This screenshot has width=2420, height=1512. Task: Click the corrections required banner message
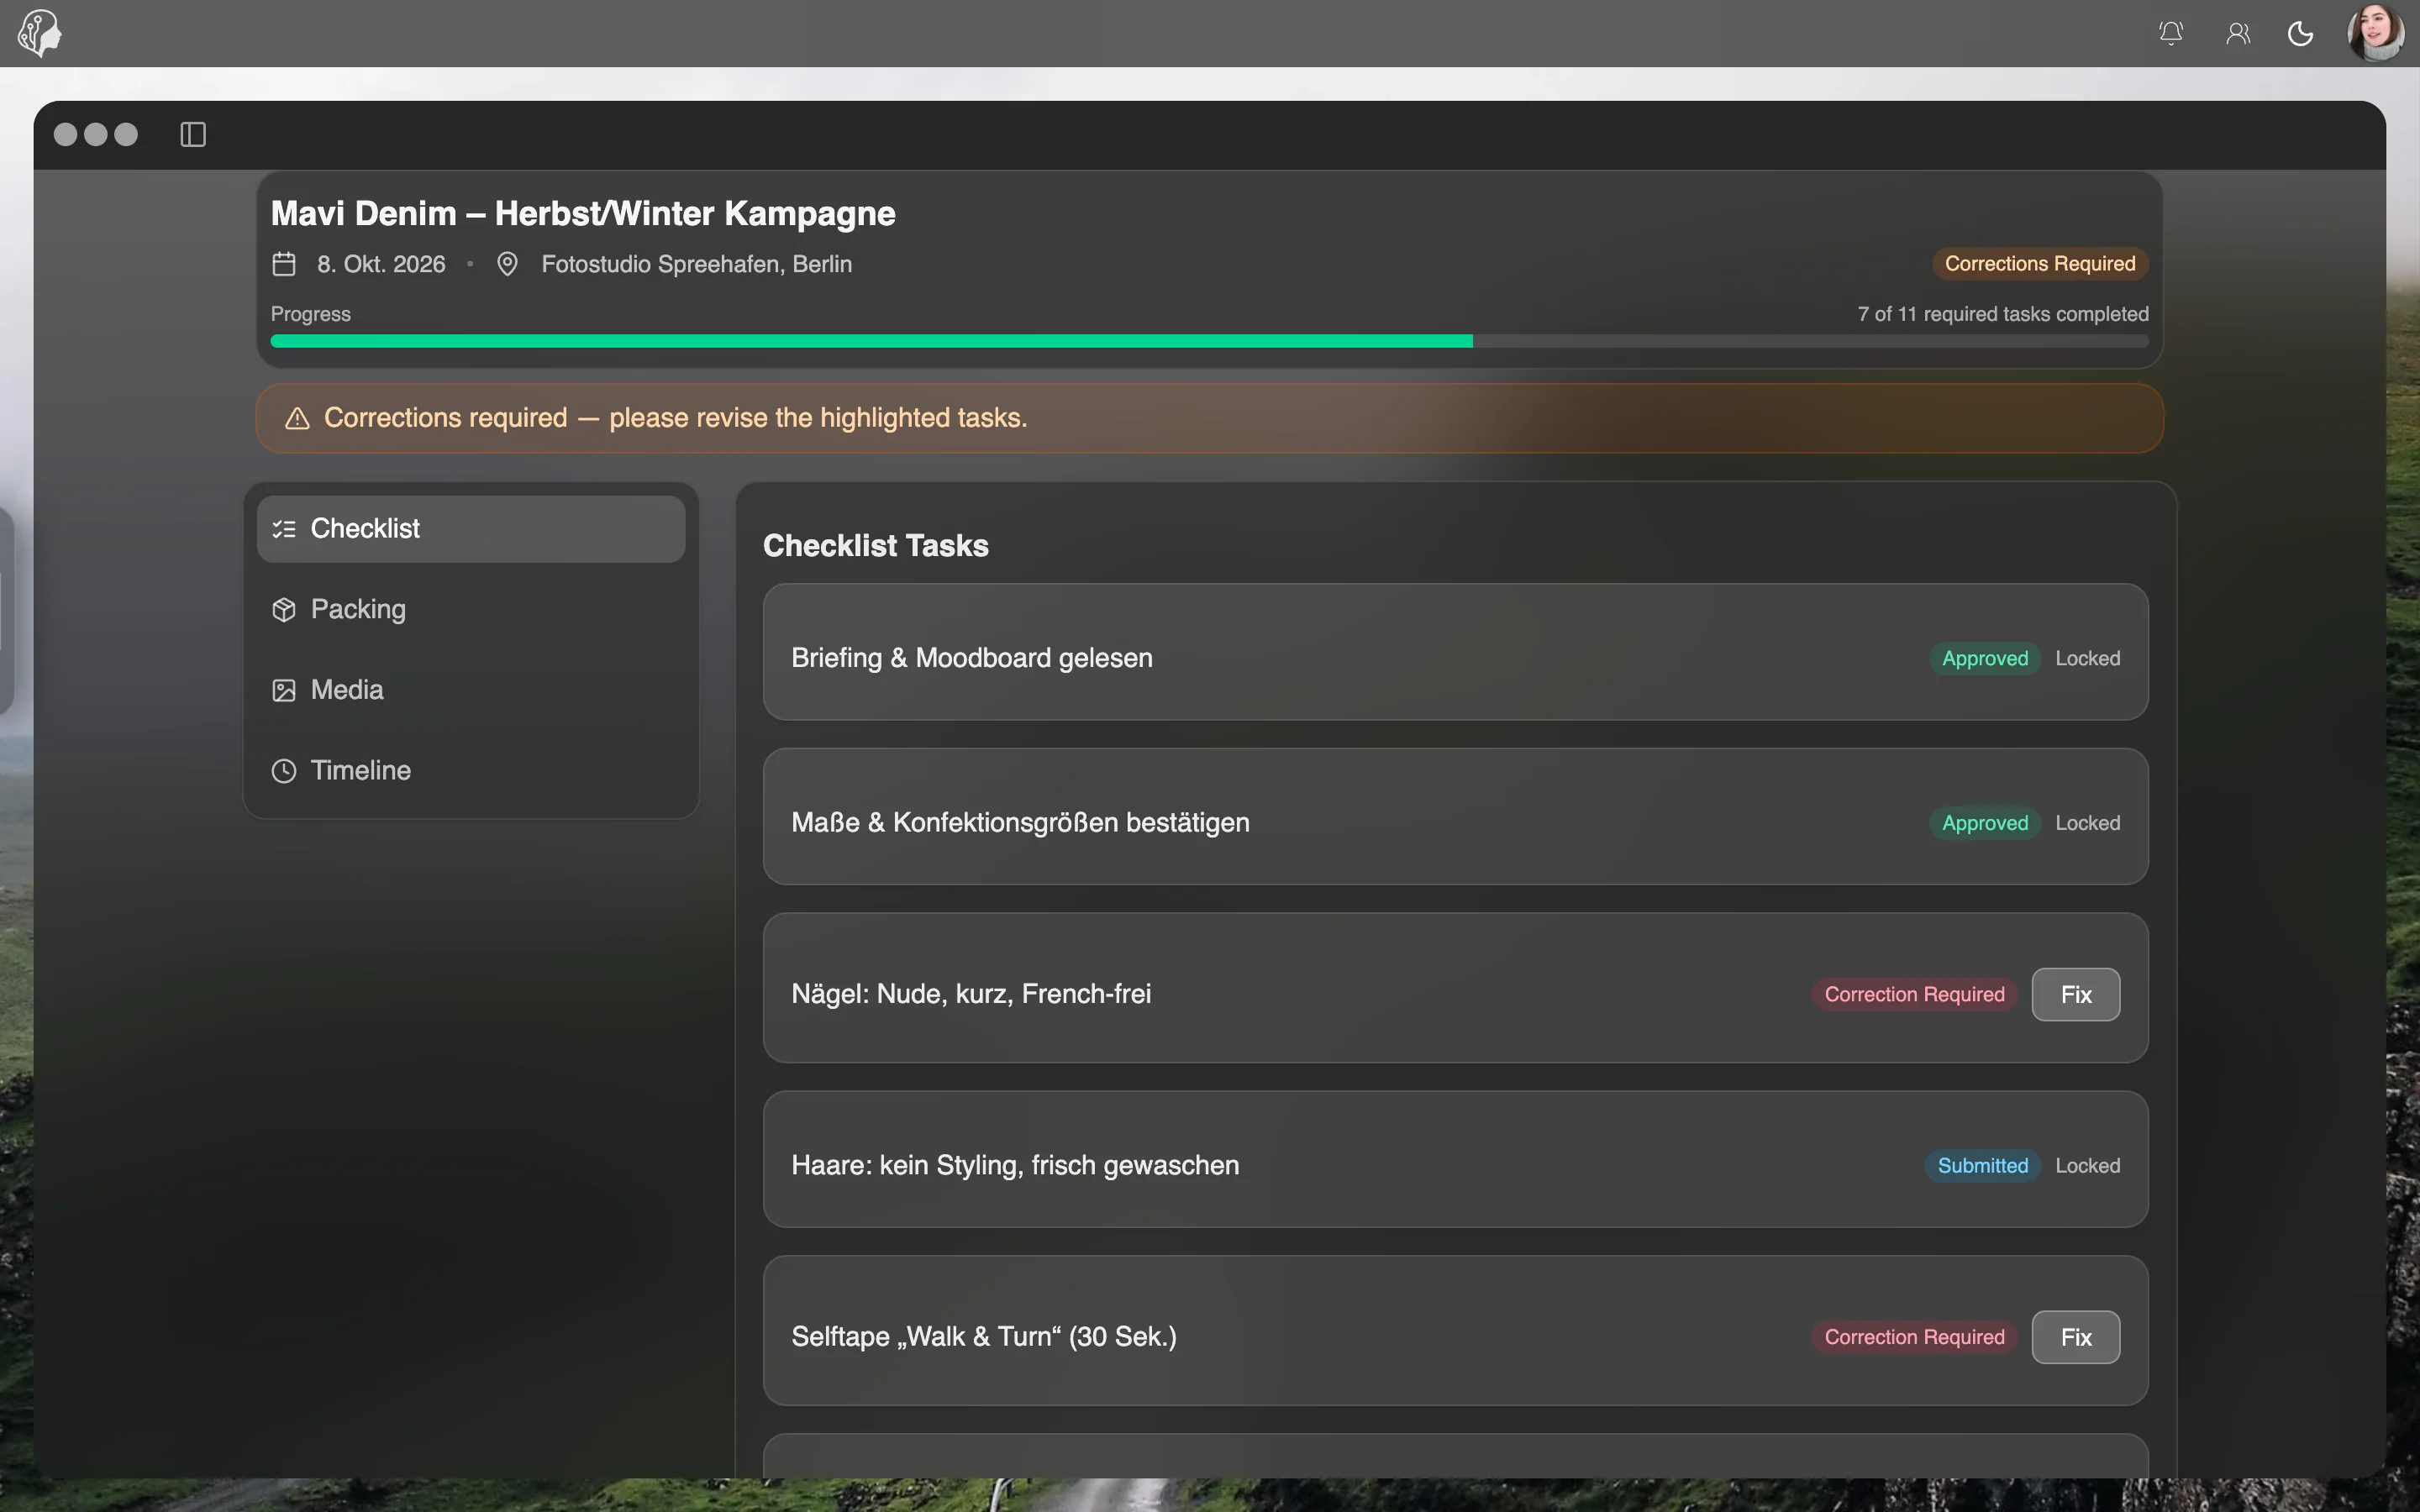pos(676,418)
